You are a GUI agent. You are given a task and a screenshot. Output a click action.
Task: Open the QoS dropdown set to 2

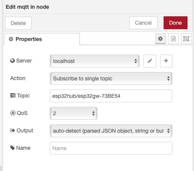(73, 113)
